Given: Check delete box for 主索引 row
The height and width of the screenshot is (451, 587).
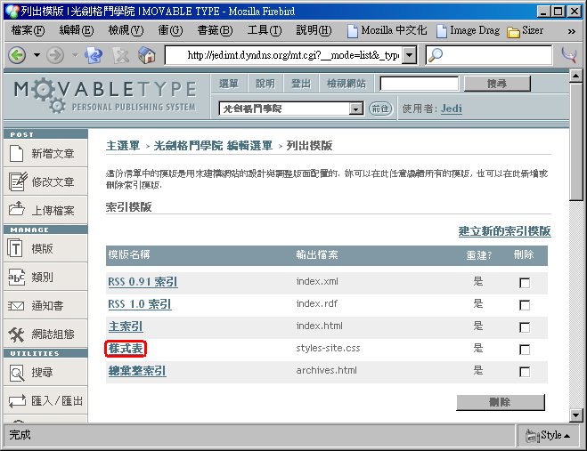Looking at the screenshot, I should (525, 327).
